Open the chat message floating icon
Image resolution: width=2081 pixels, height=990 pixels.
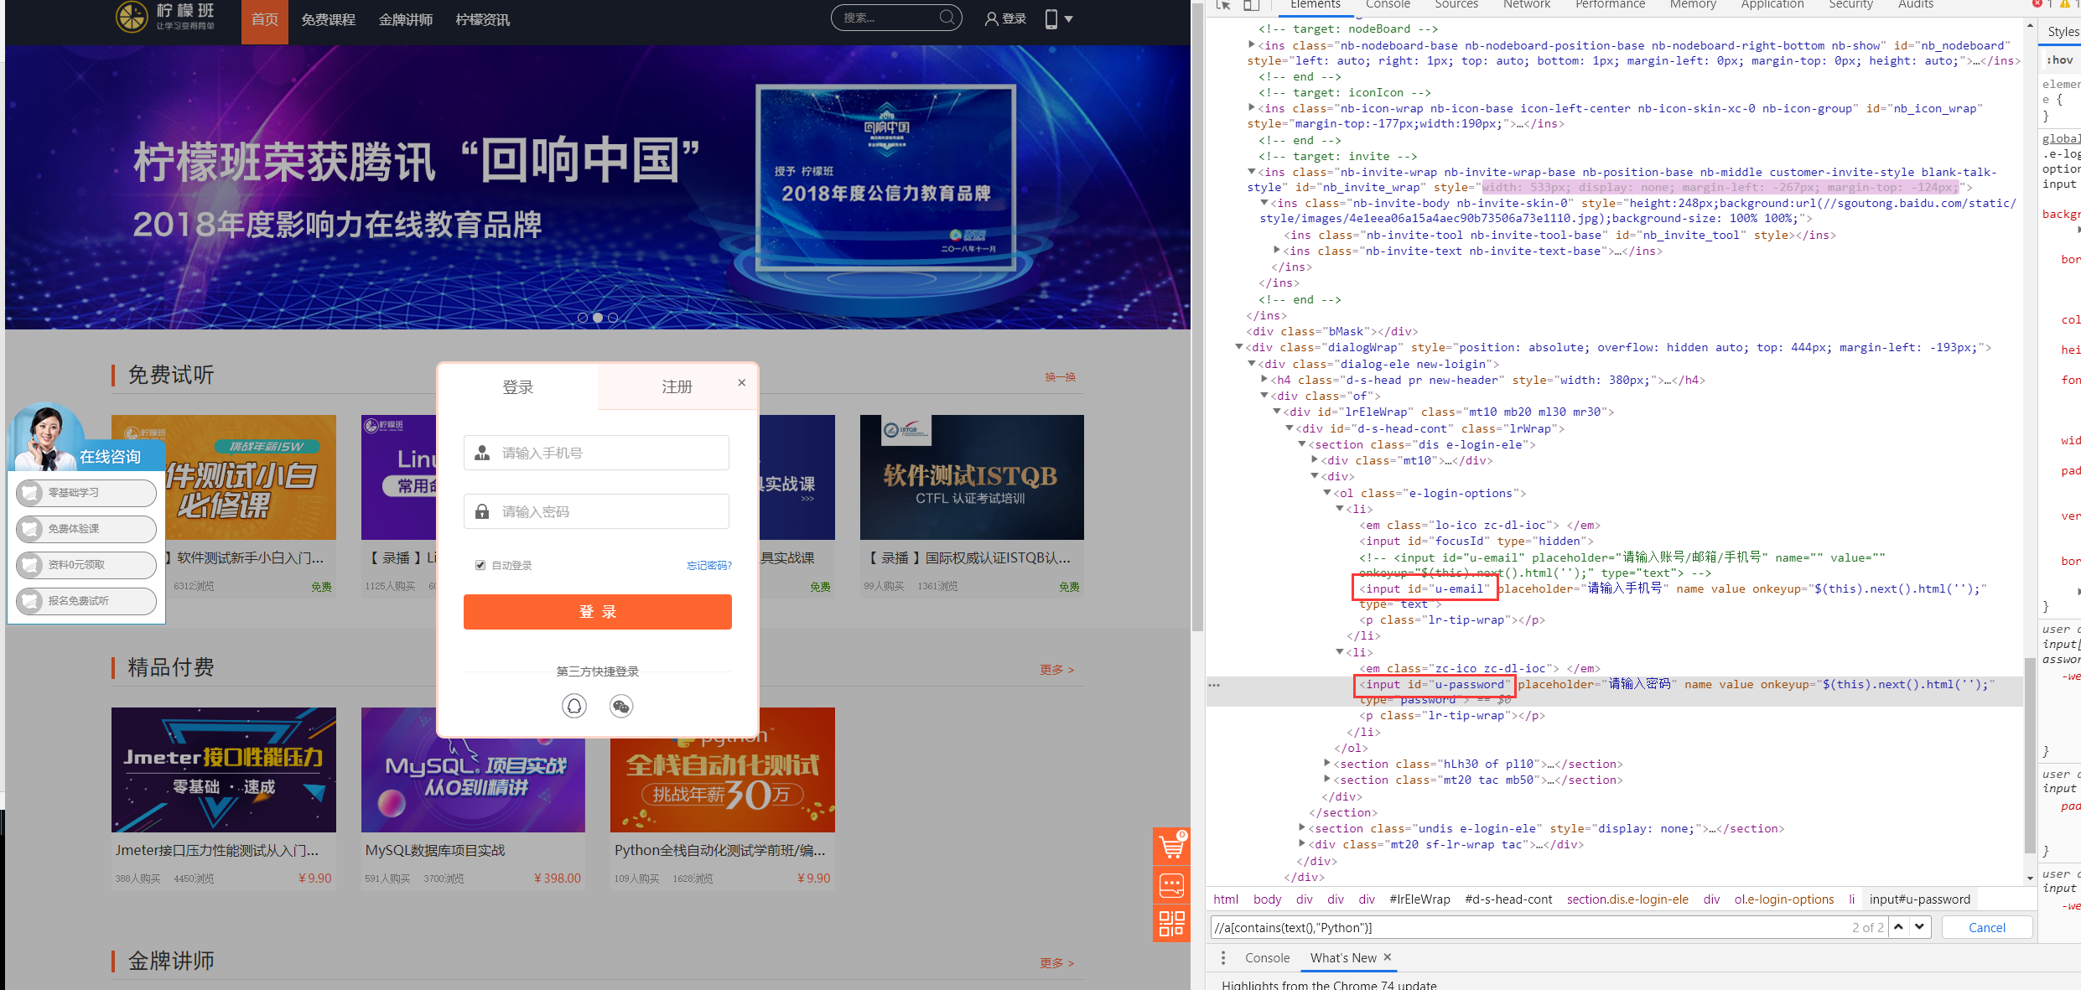[1171, 885]
